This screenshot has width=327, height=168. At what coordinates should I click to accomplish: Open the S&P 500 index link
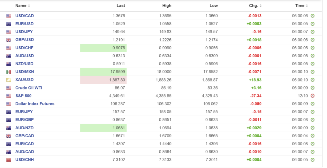[x=23, y=96]
